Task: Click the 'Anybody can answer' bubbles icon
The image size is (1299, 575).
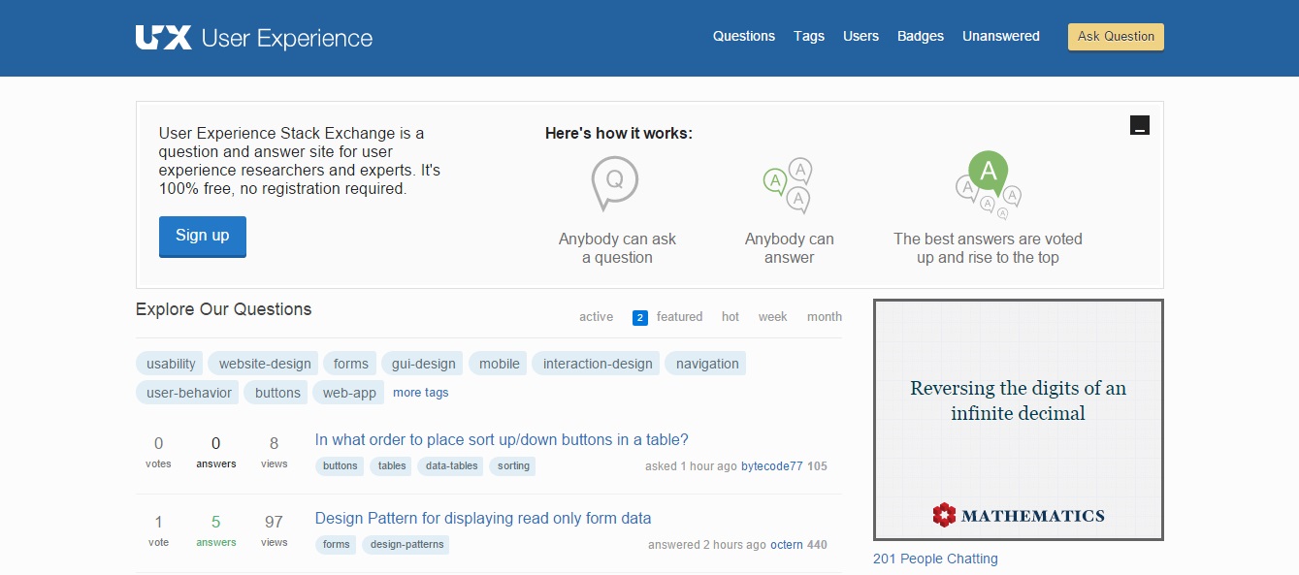Action: (789, 185)
